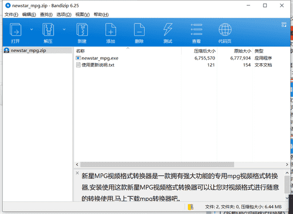Open the 选项(O) menu
293x214 pixels.
click(64, 14)
